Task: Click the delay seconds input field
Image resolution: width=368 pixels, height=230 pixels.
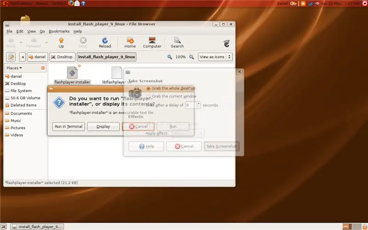Action: pos(190,105)
